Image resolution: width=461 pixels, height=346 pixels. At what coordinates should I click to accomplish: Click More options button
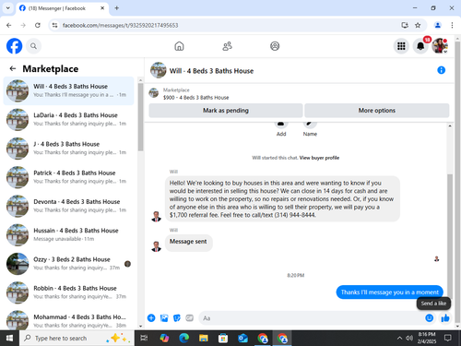377,111
